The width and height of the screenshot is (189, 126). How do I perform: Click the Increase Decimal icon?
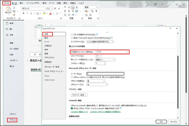[86, 15]
